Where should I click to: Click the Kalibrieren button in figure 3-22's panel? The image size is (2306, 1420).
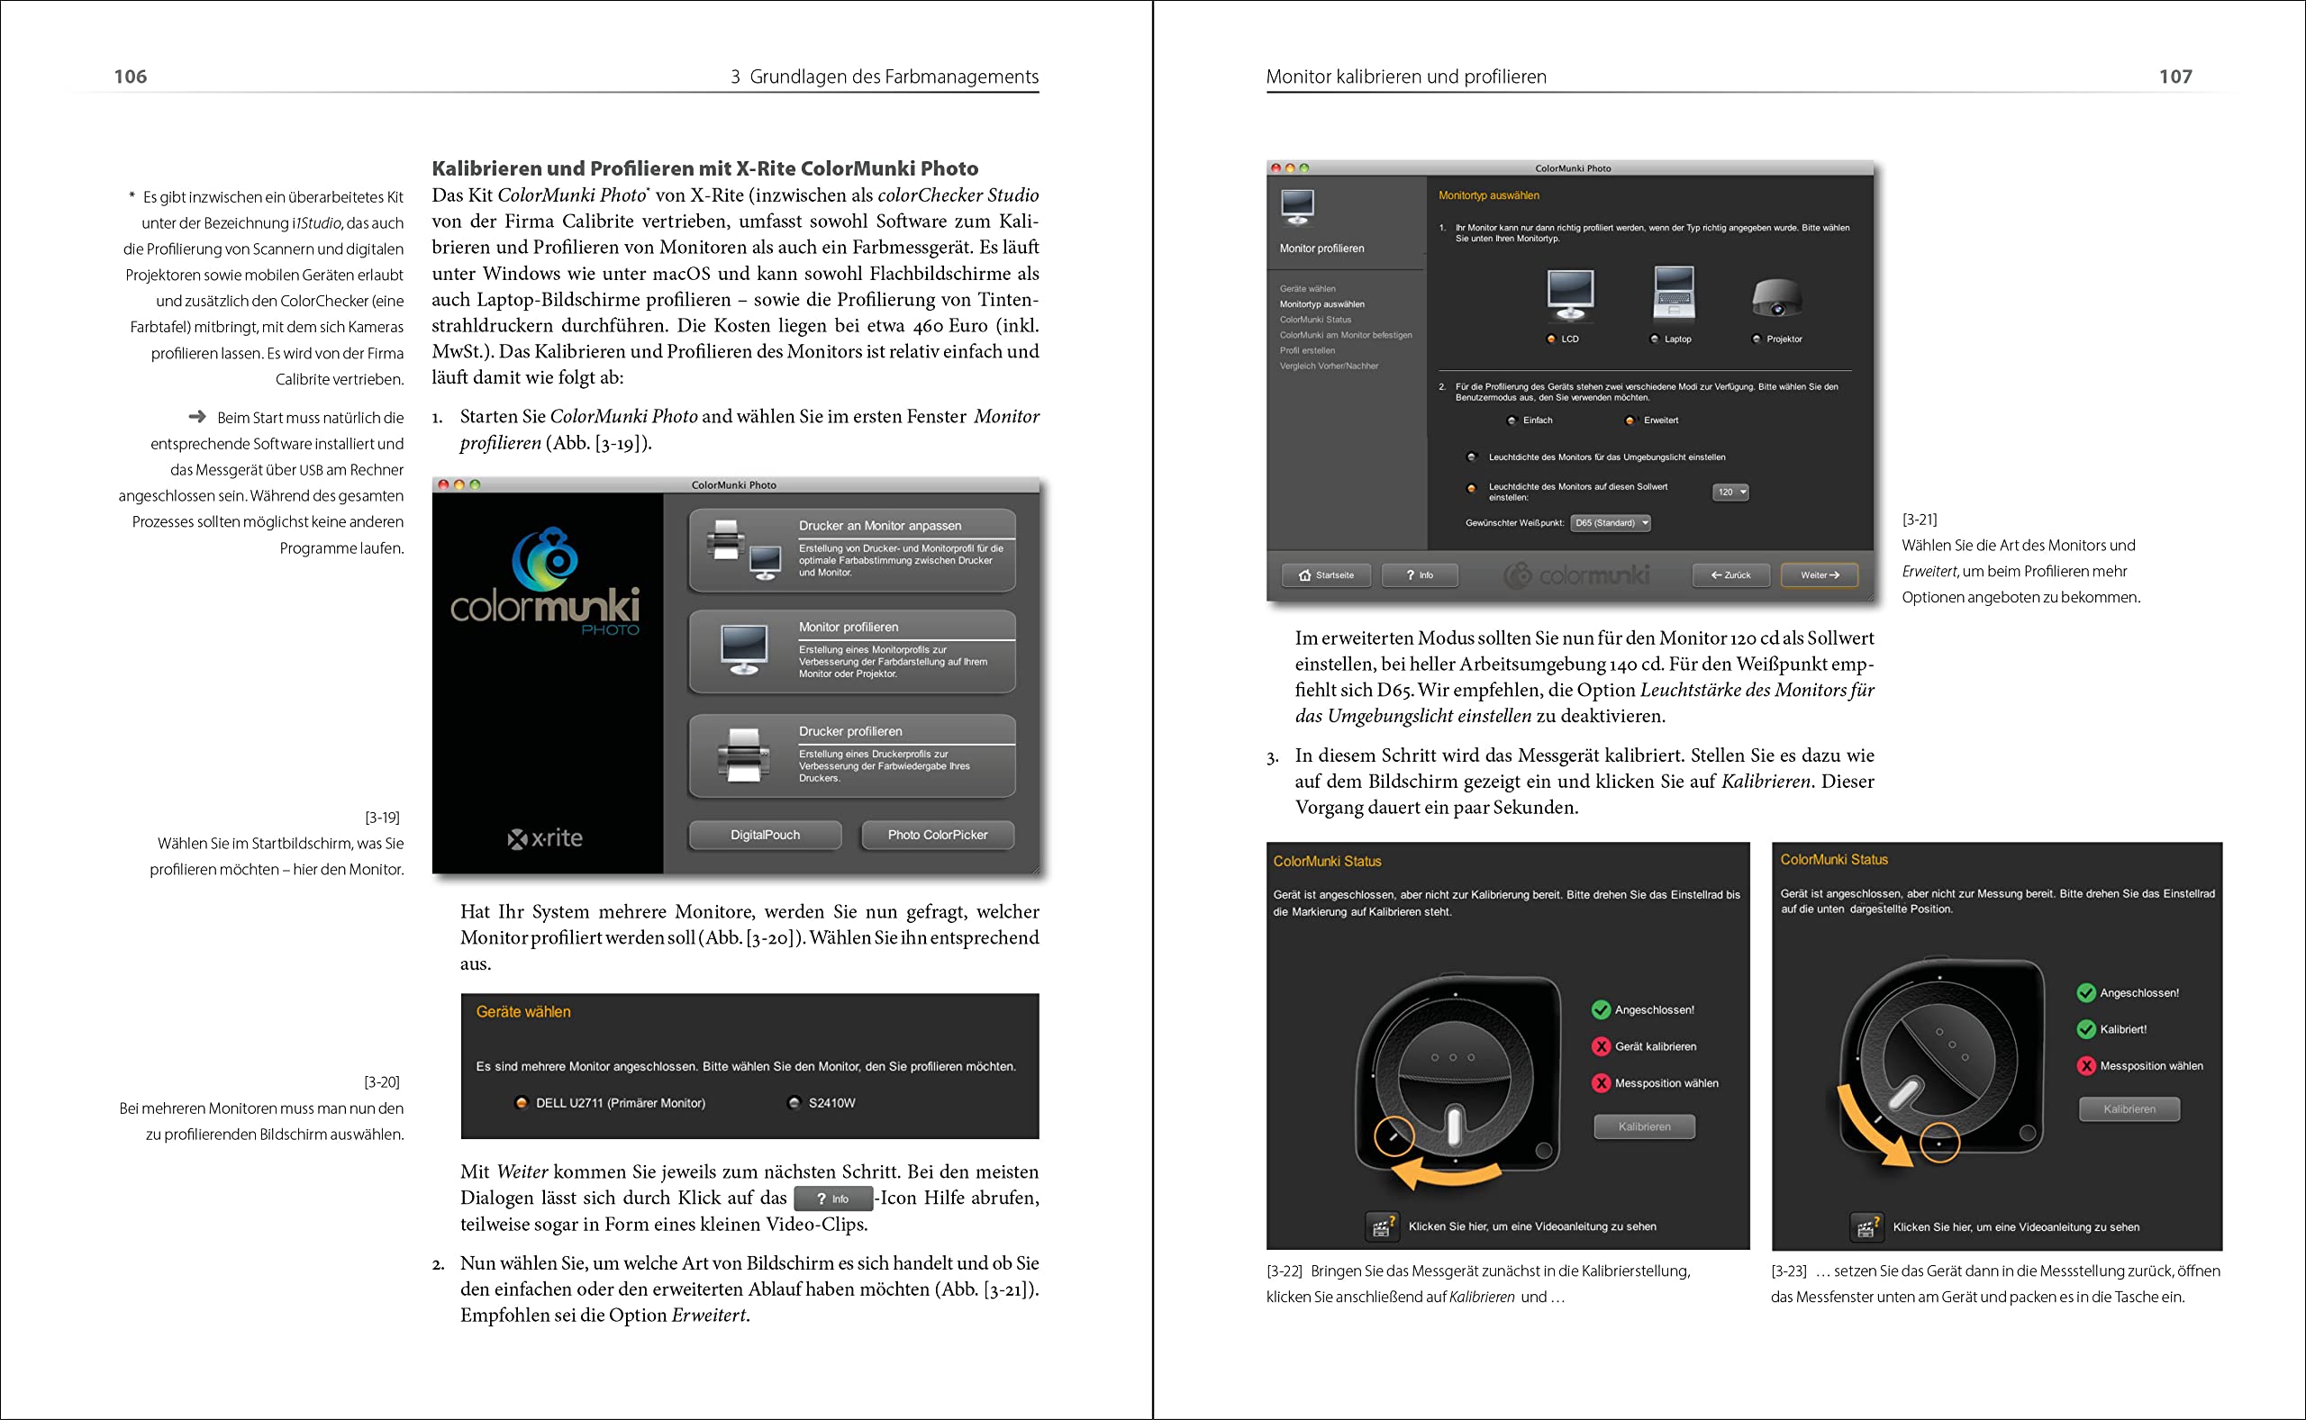click(x=1644, y=1126)
